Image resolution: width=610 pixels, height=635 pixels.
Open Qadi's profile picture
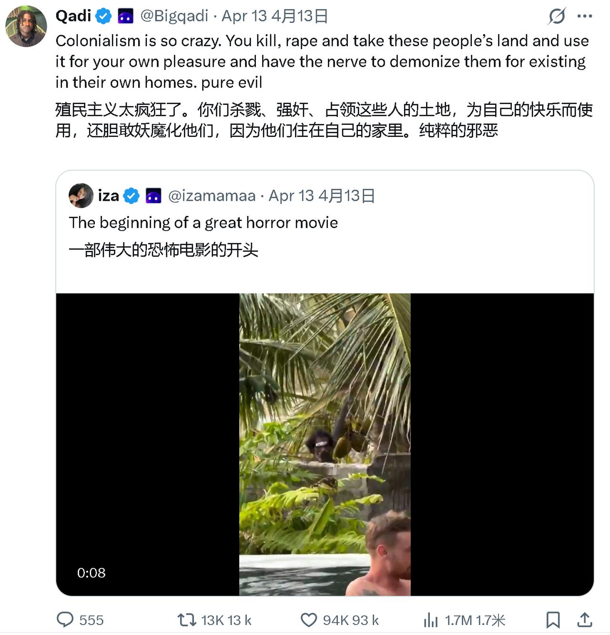26,26
